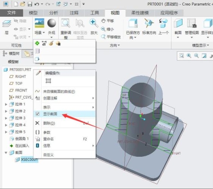
Task: Click the 放大 zoom in icon
Action: (94, 23)
